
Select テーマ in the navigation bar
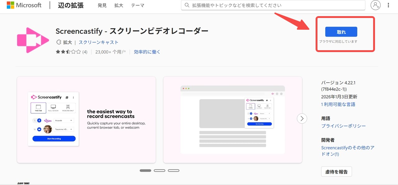[x=138, y=5]
